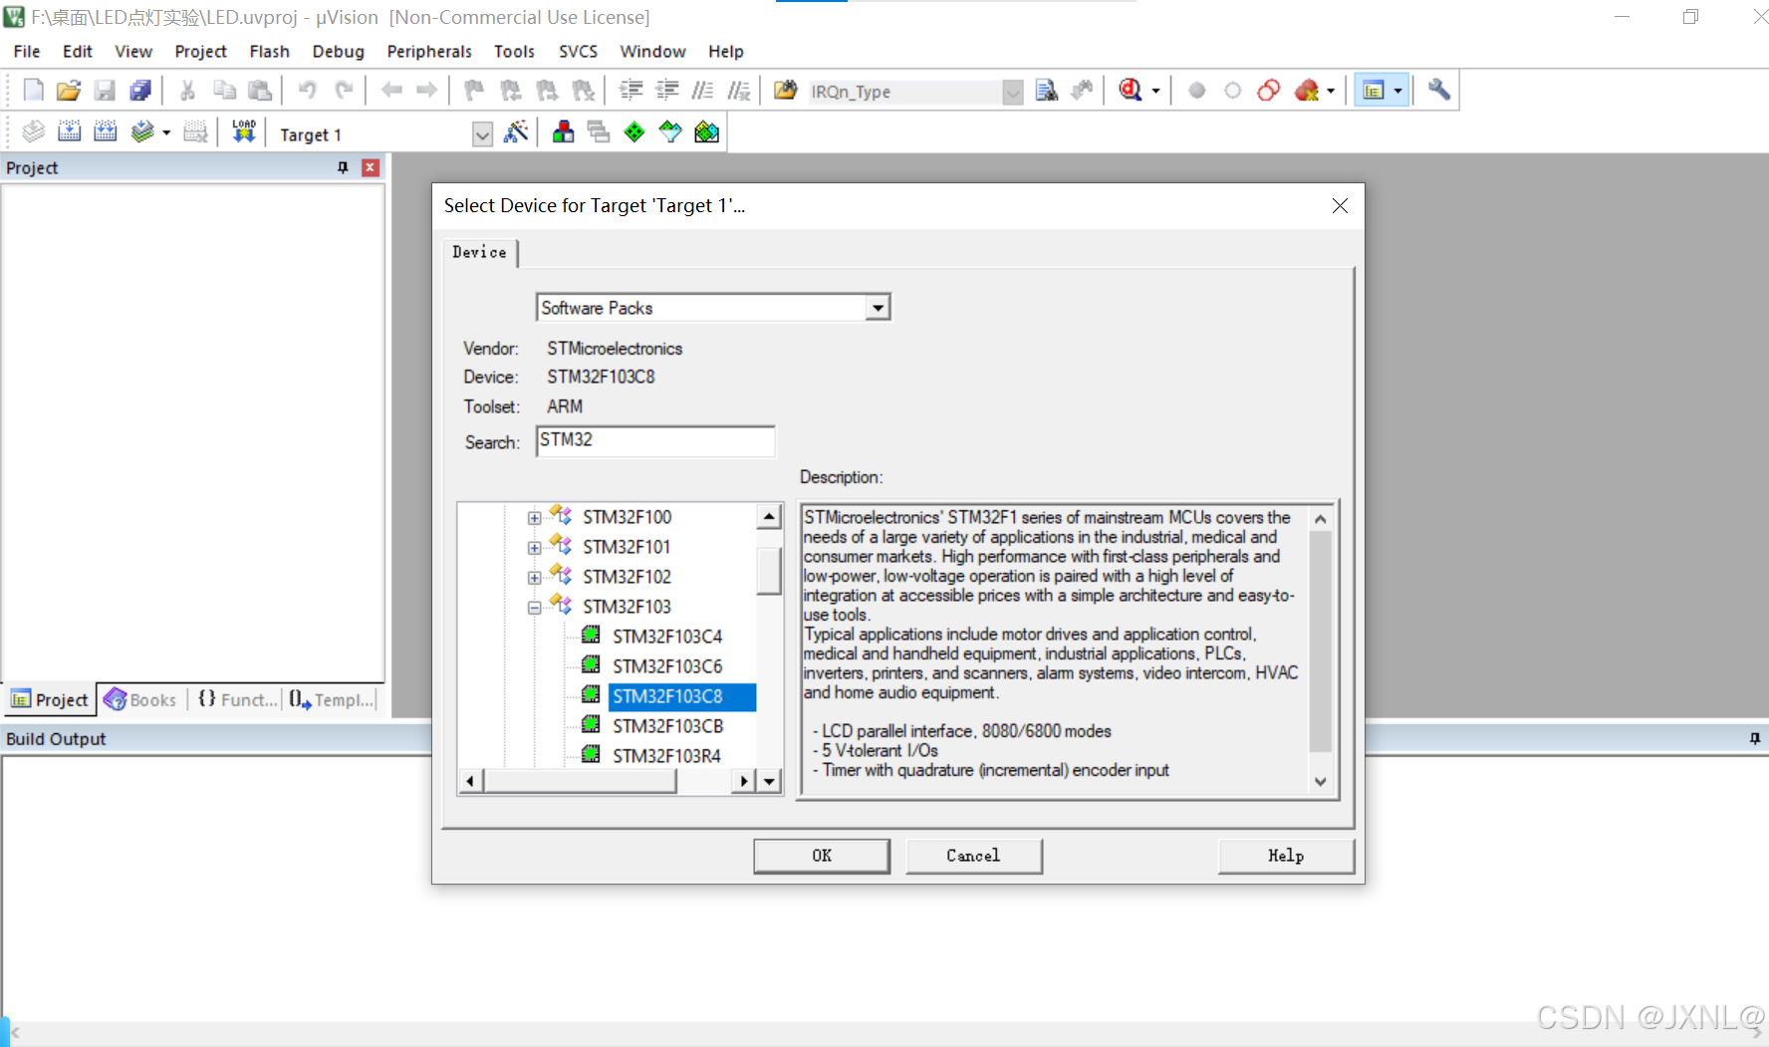
Task: Open the Project menu
Action: [x=200, y=51]
